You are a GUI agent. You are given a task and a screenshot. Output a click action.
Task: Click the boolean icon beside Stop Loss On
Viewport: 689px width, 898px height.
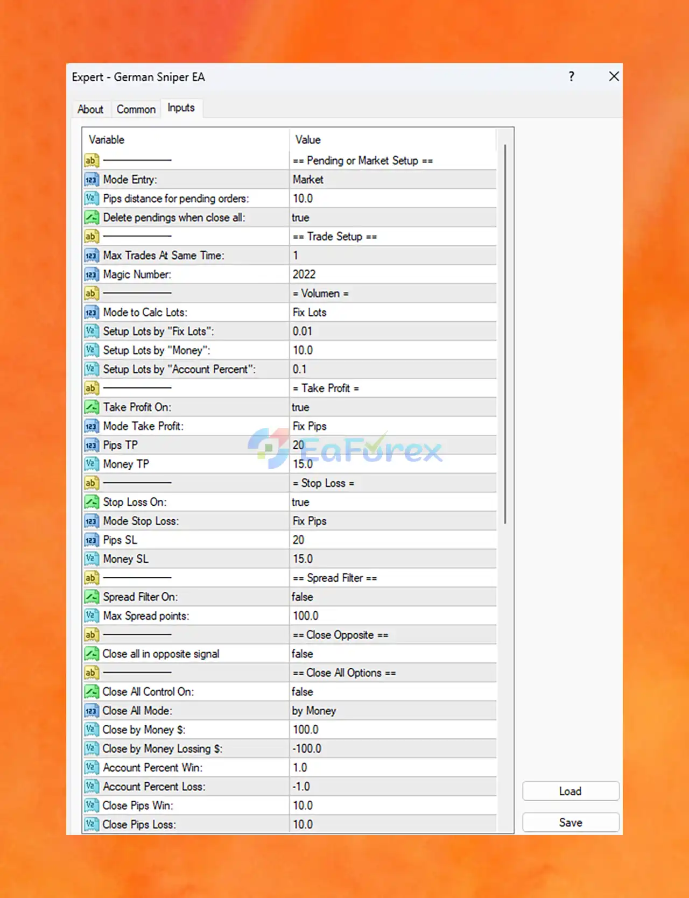[92, 502]
